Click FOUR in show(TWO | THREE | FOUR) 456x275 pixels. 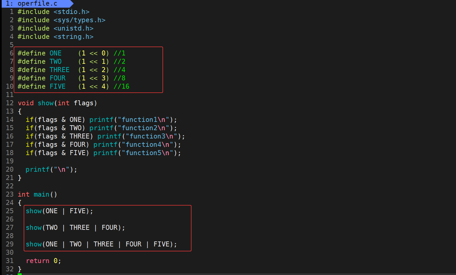click(110, 228)
